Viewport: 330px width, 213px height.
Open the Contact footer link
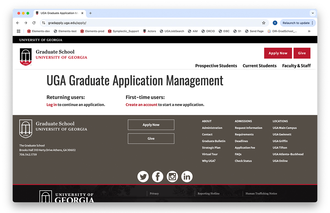[207, 134]
